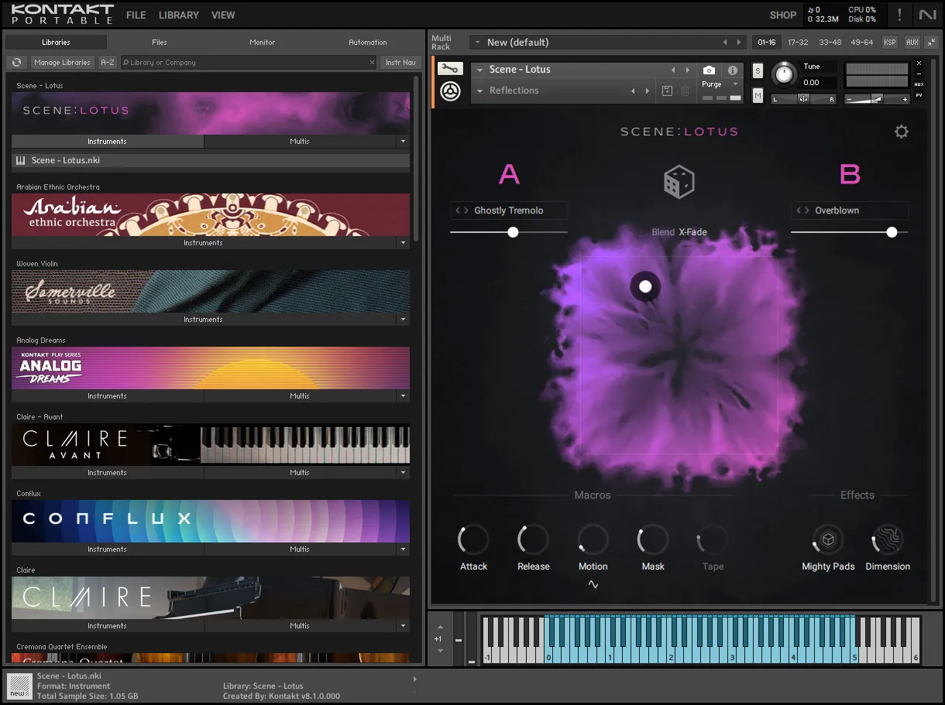This screenshot has width=945, height=705.
Task: Toggle the KSP editor view
Action: [889, 42]
